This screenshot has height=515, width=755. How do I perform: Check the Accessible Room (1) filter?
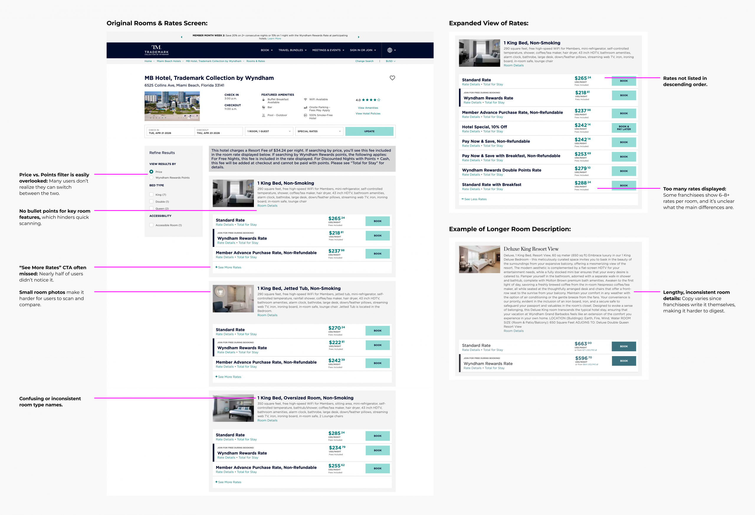coord(151,225)
